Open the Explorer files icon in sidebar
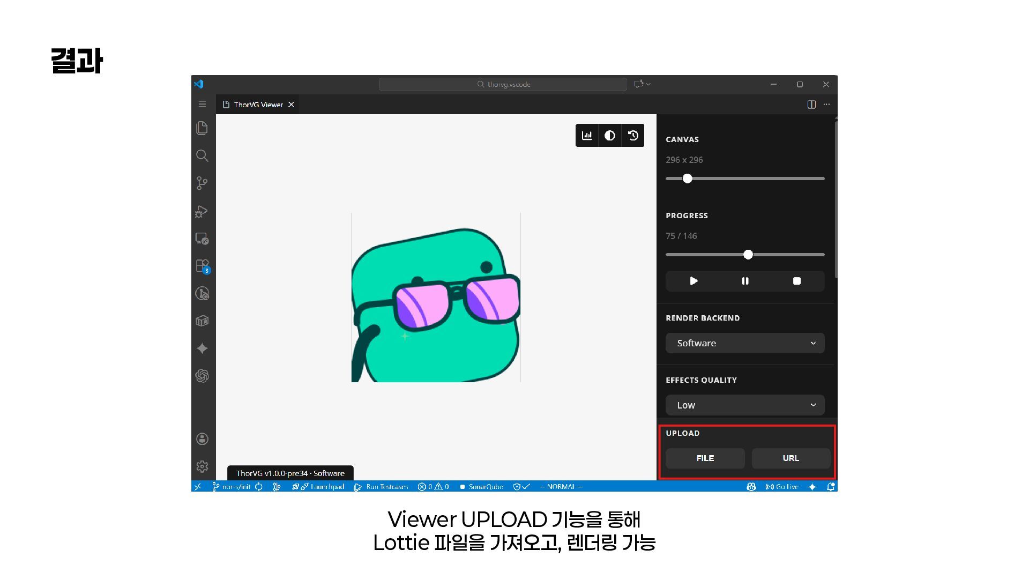Image resolution: width=1029 pixels, height=579 pixels. [202, 128]
